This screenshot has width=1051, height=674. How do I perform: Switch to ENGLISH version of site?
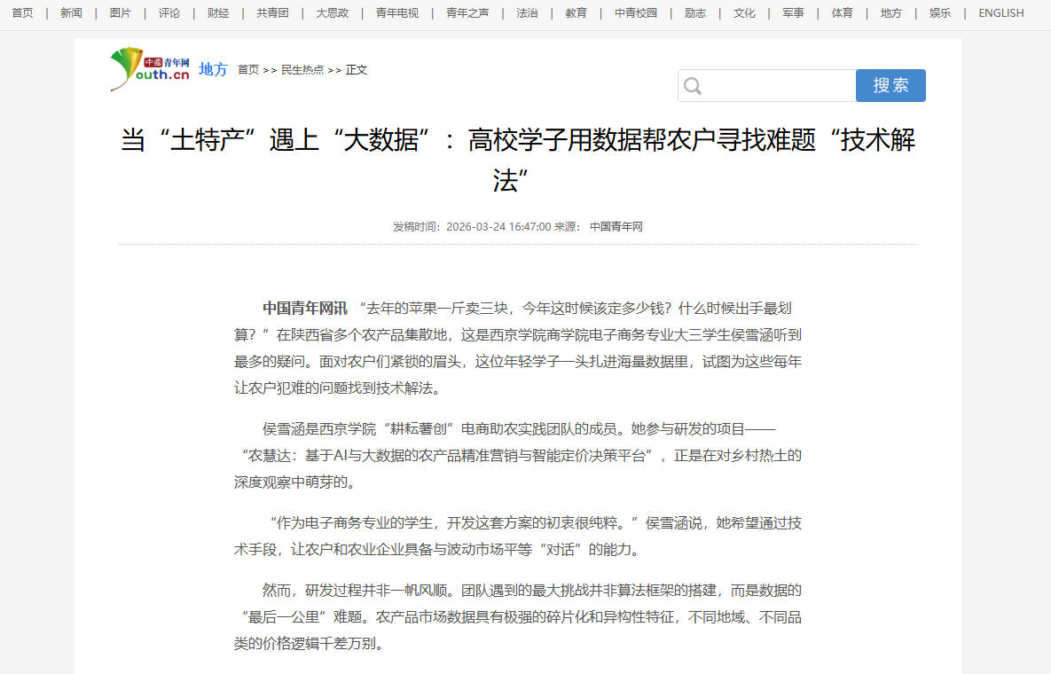tap(1000, 13)
